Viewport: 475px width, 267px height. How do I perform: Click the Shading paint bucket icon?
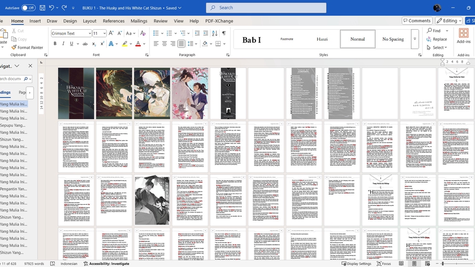(205, 44)
